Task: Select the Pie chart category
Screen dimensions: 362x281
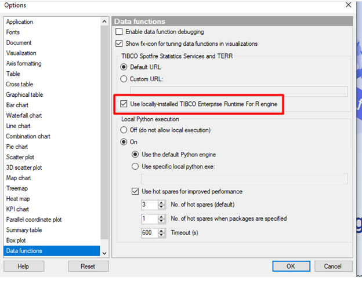Action: tap(52, 147)
